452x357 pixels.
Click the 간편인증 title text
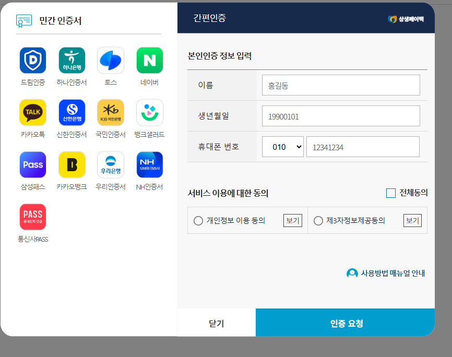tap(210, 18)
